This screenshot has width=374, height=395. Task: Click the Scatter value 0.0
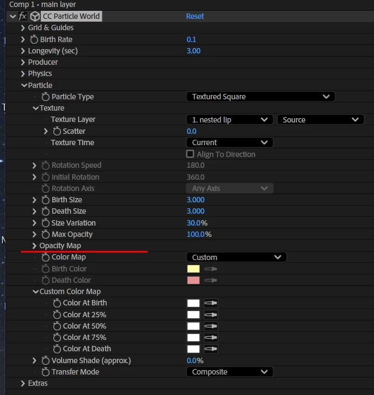(191, 131)
